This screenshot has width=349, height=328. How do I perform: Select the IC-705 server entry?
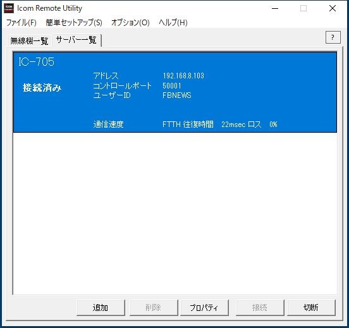[x=175, y=92]
